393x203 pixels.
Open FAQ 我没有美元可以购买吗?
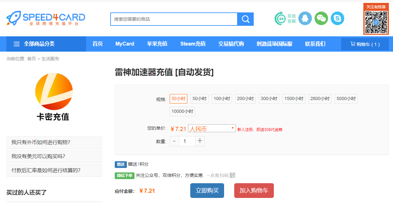pyautogui.click(x=54, y=156)
